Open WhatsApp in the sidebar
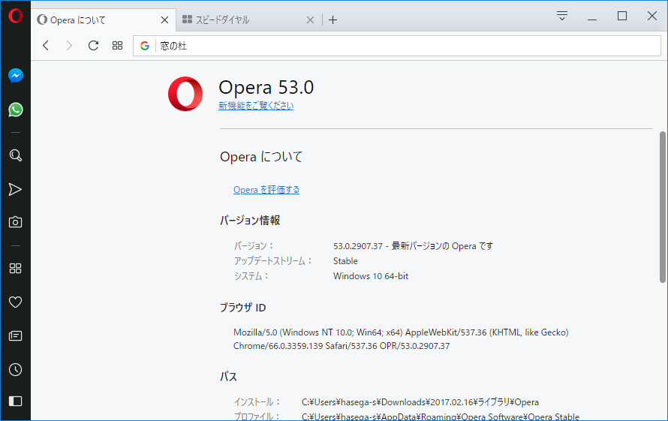Image resolution: width=668 pixels, height=421 pixels. [x=15, y=110]
